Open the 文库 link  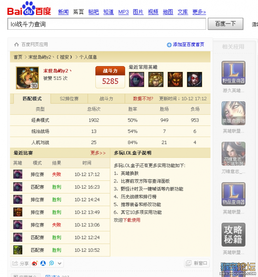pos(183,12)
